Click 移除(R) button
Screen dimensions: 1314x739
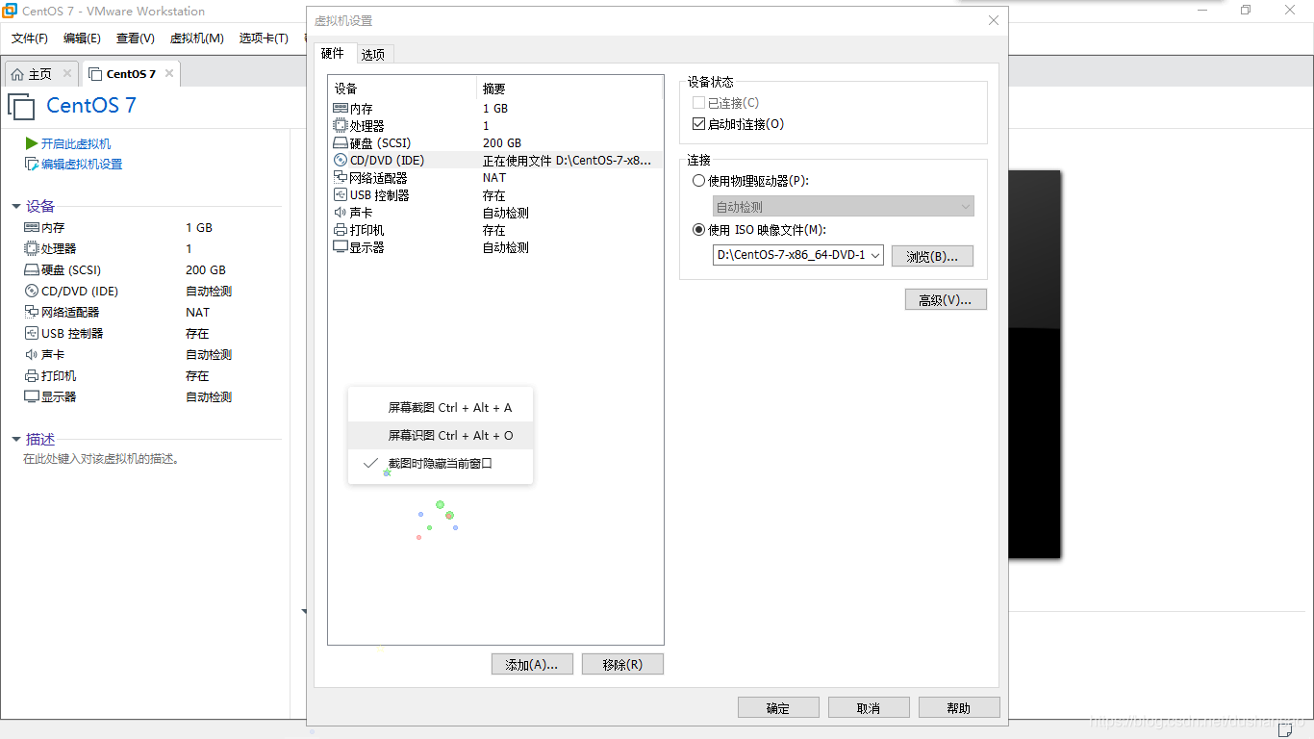pos(622,664)
